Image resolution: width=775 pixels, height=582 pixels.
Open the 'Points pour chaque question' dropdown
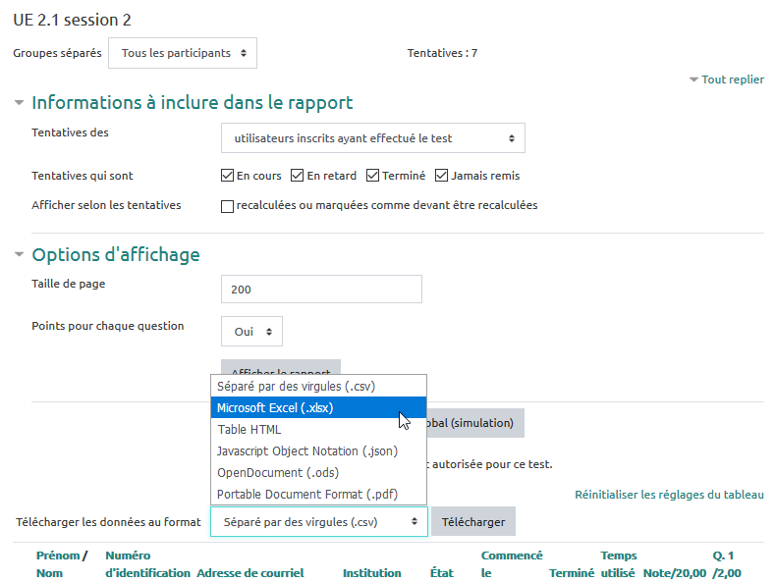pyautogui.click(x=251, y=332)
